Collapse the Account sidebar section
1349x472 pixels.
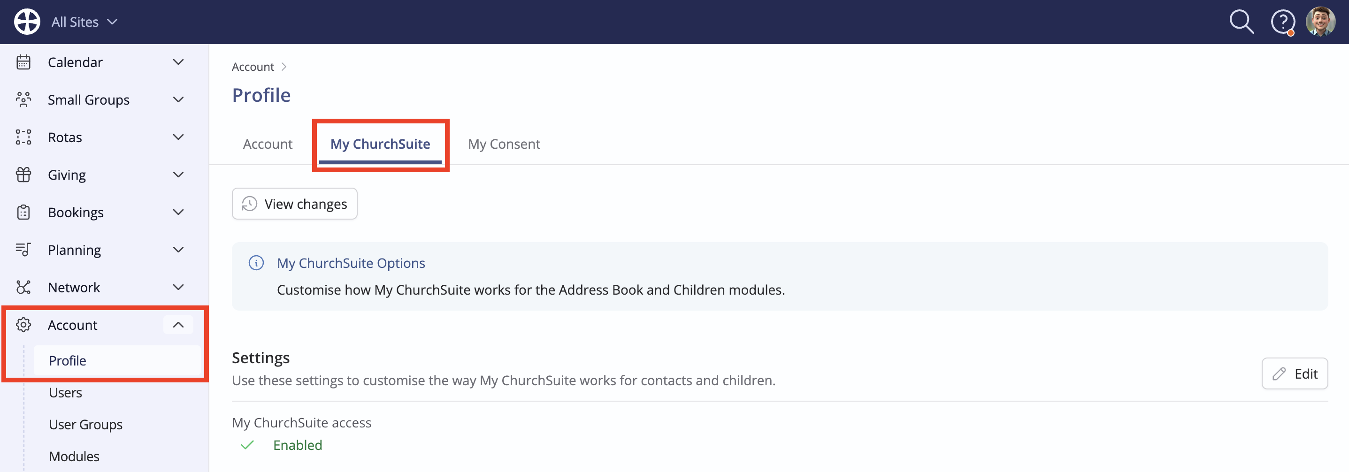178,325
